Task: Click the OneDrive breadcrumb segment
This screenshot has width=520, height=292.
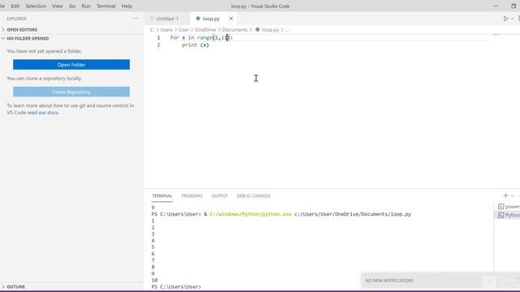Action: pos(206,30)
